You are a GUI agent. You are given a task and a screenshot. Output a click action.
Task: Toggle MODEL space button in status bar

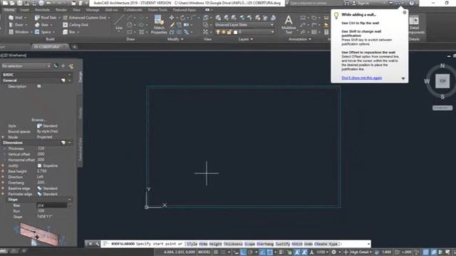204,252
